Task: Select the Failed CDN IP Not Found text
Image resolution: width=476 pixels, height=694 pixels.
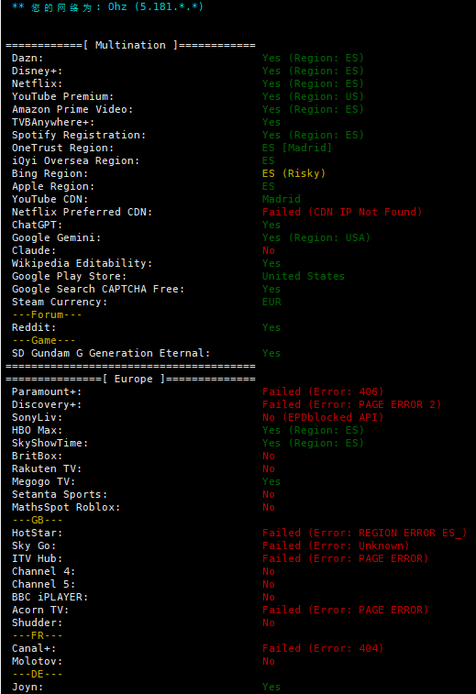Action: click(342, 212)
